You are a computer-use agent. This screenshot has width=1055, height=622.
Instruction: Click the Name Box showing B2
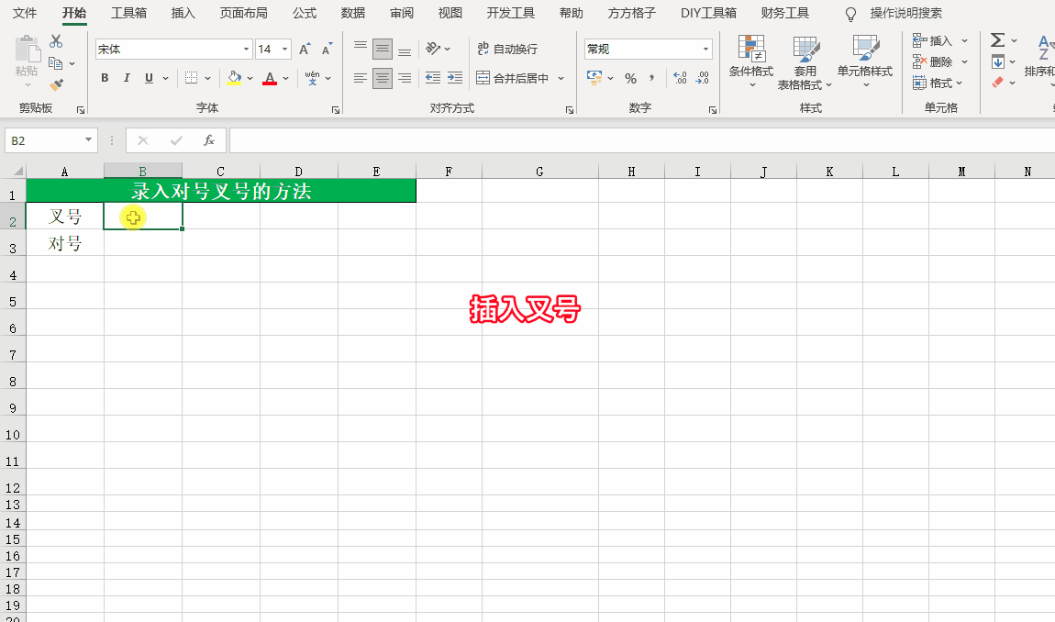(x=44, y=140)
